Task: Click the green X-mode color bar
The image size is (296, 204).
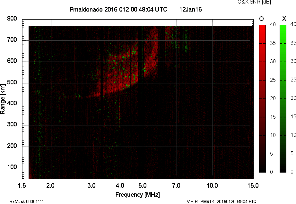Action: pyautogui.click(x=283, y=98)
